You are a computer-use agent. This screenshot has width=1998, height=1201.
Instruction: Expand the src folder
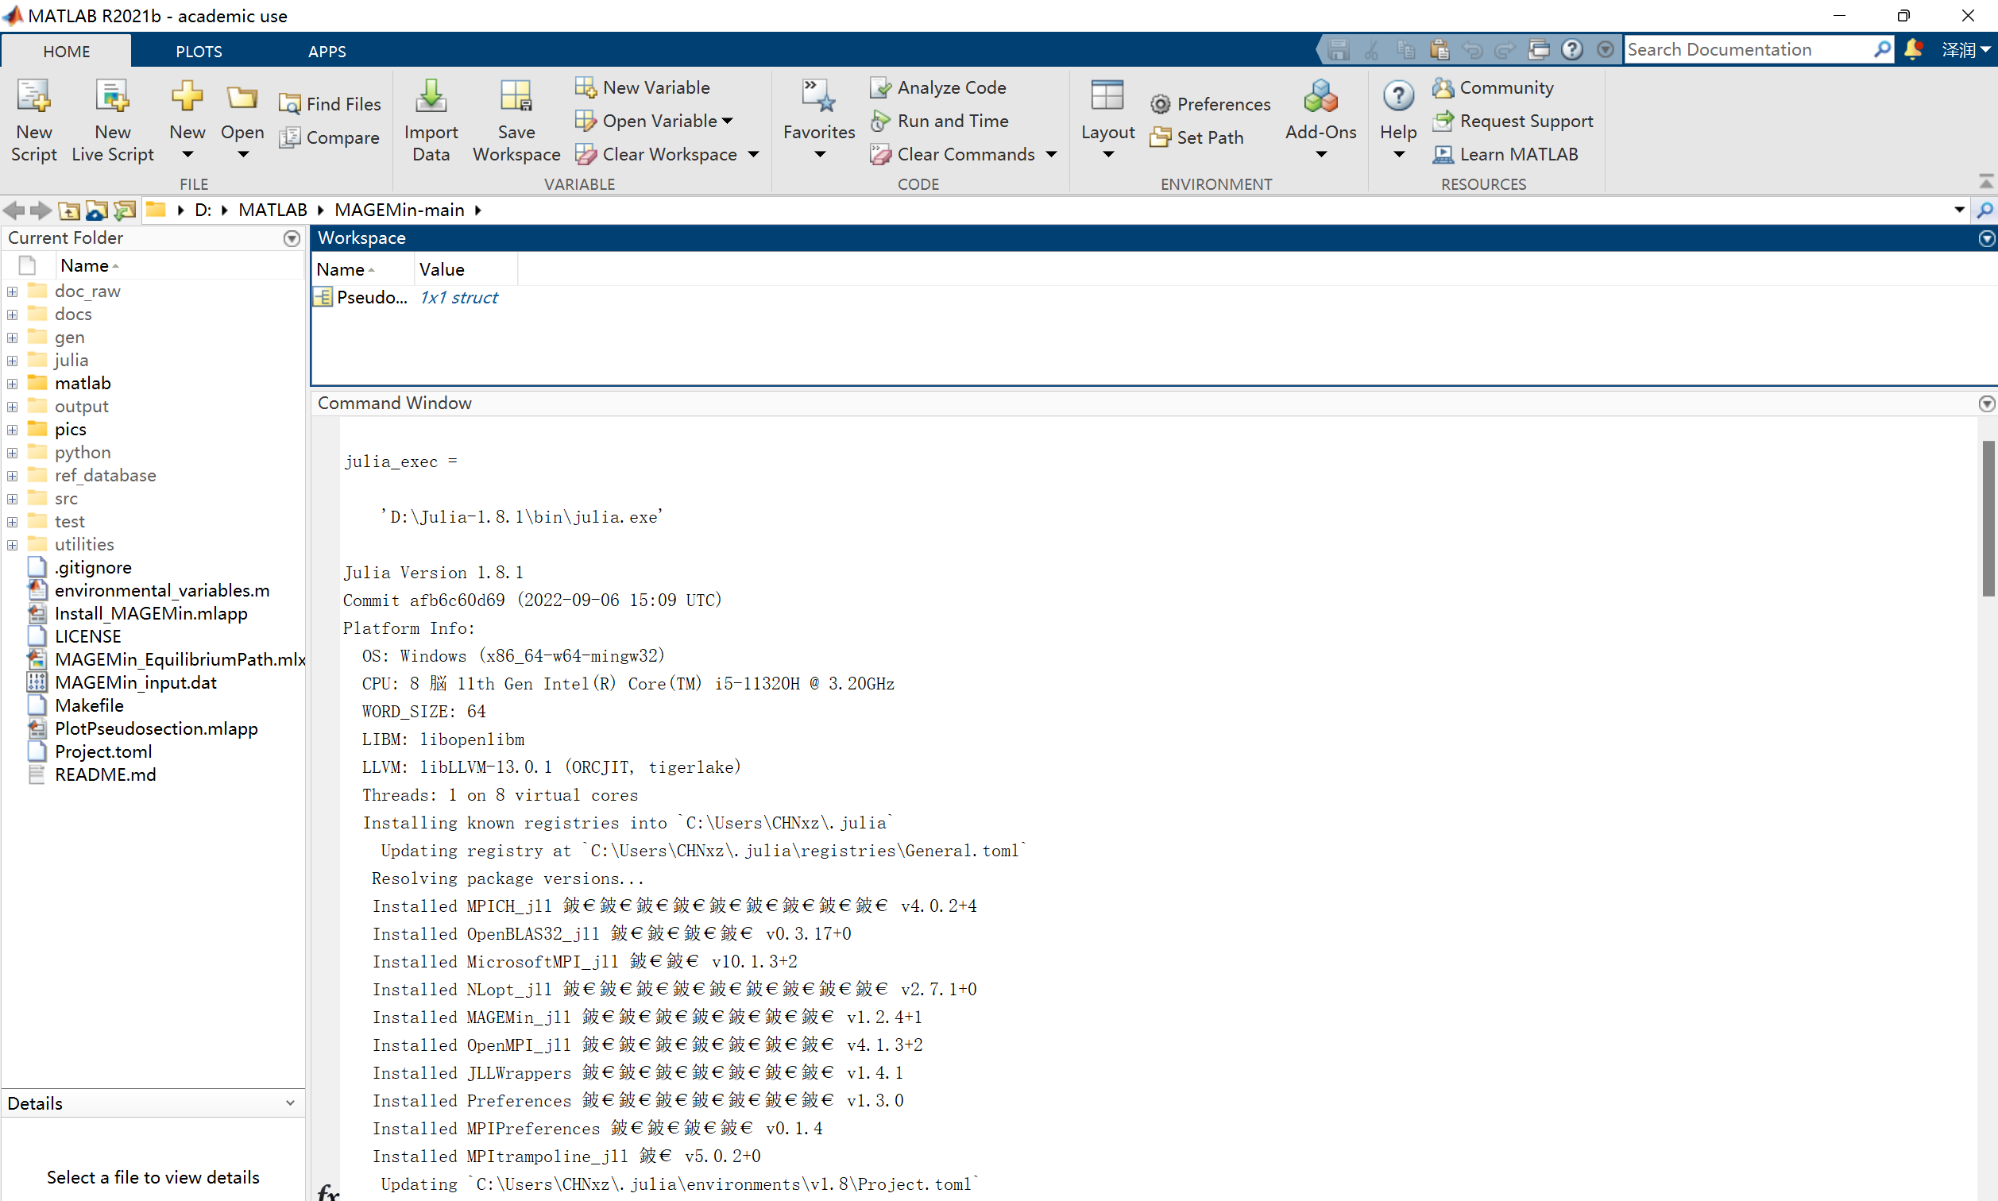click(11, 498)
